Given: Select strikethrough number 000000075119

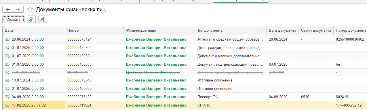Looking at the screenshot, I should click(x=78, y=72).
